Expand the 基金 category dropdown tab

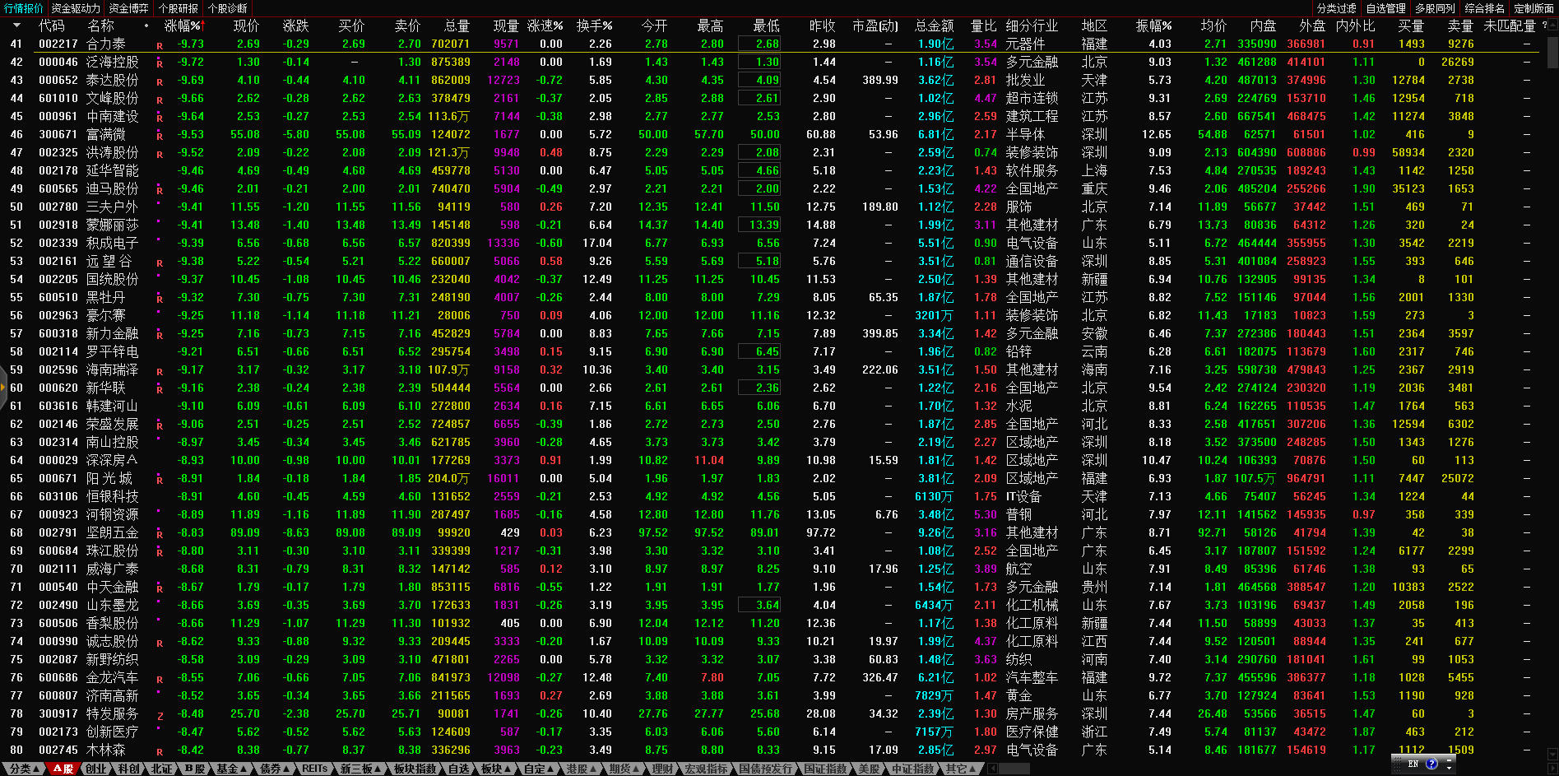click(x=231, y=769)
